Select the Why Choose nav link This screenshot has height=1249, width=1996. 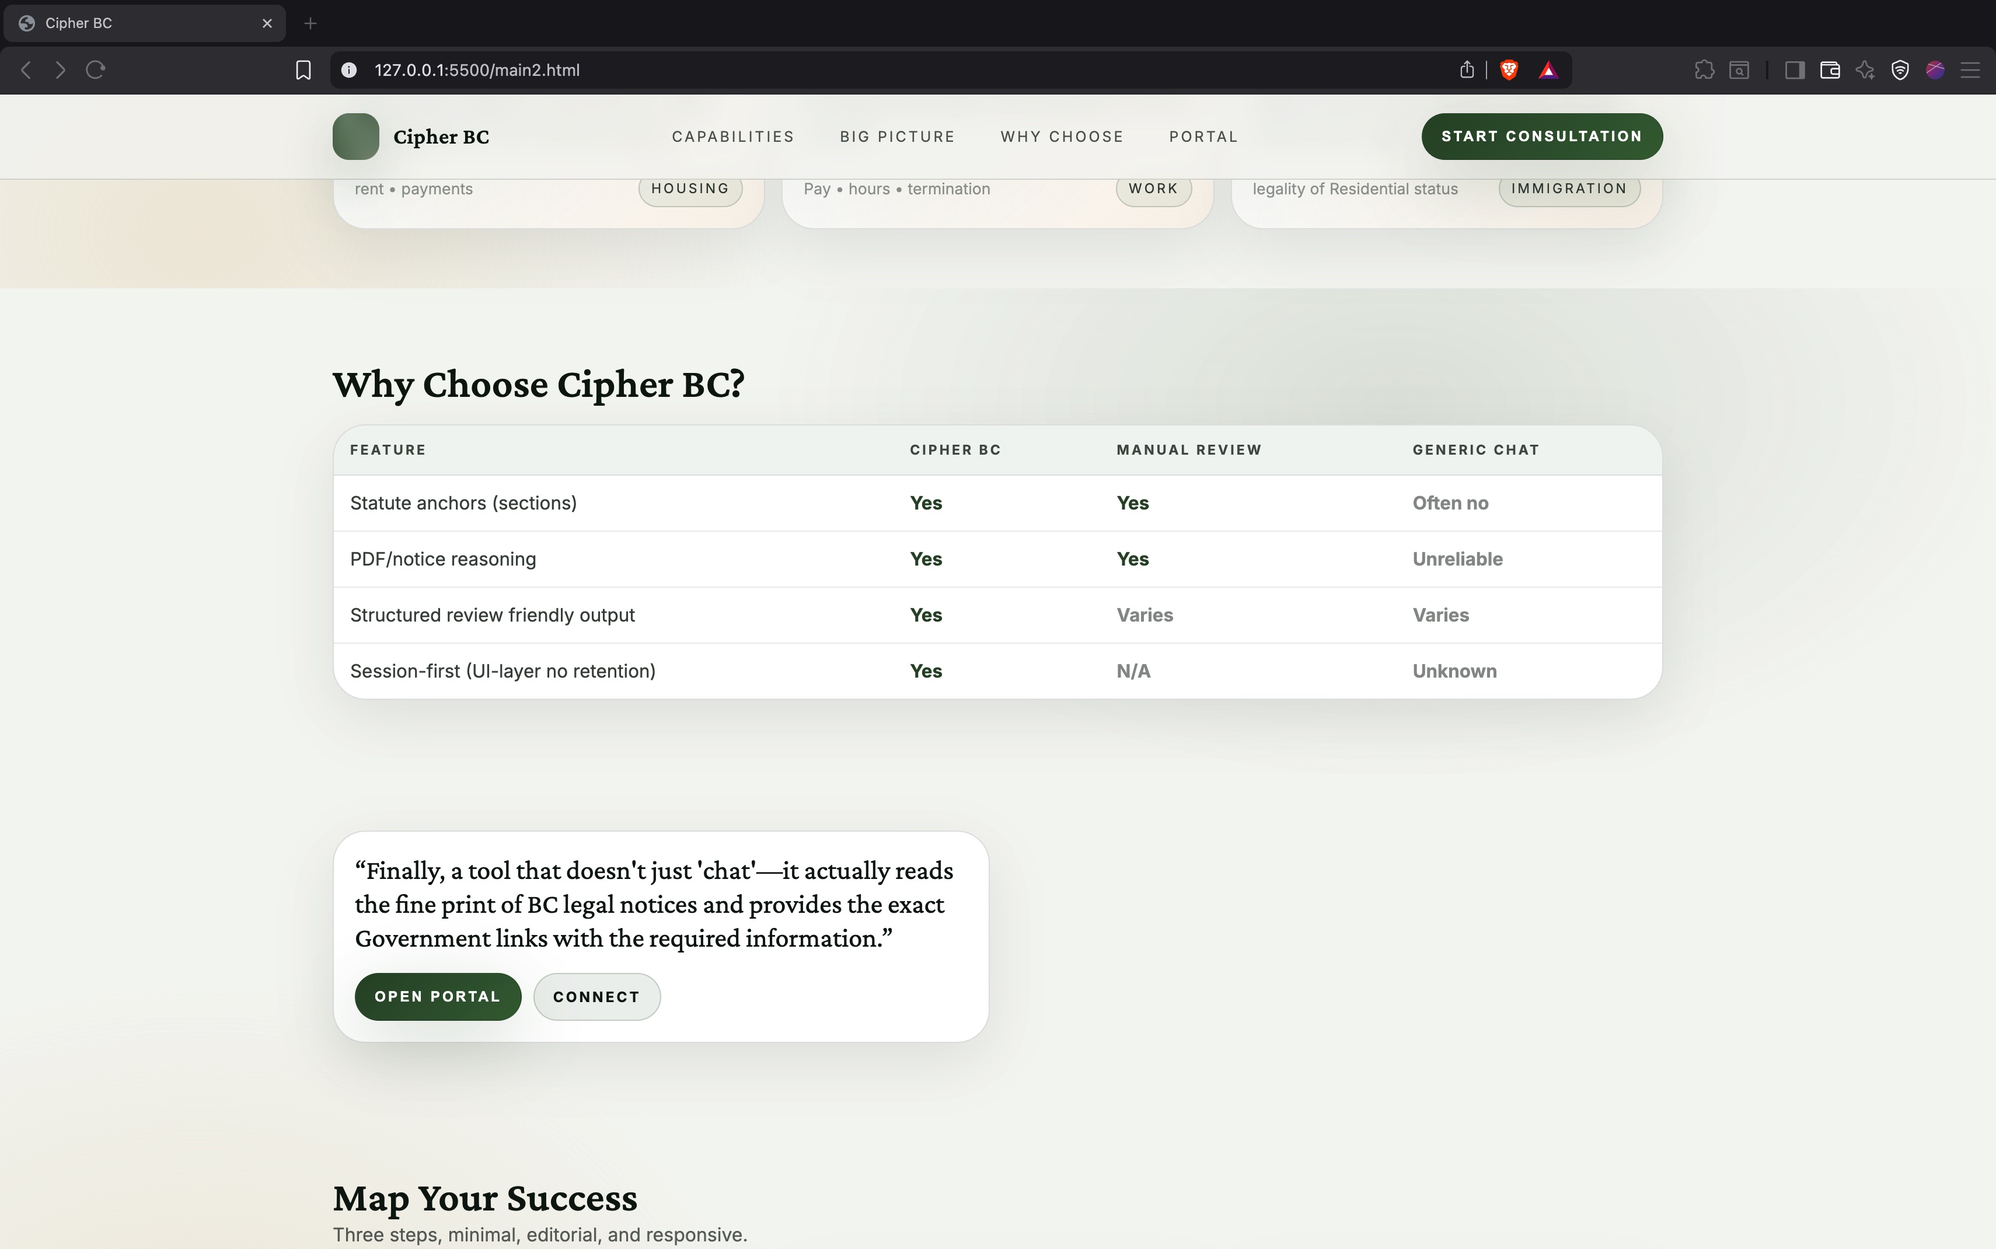click(x=1061, y=137)
